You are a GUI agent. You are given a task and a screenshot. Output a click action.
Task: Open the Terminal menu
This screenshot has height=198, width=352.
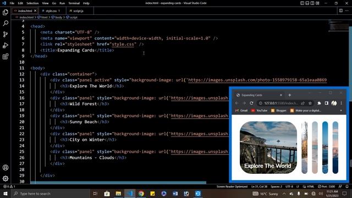point(74,3)
